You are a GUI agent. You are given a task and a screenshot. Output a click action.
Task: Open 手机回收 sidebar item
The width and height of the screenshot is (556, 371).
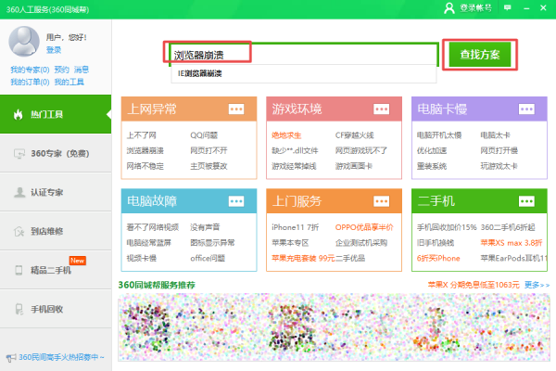56,309
